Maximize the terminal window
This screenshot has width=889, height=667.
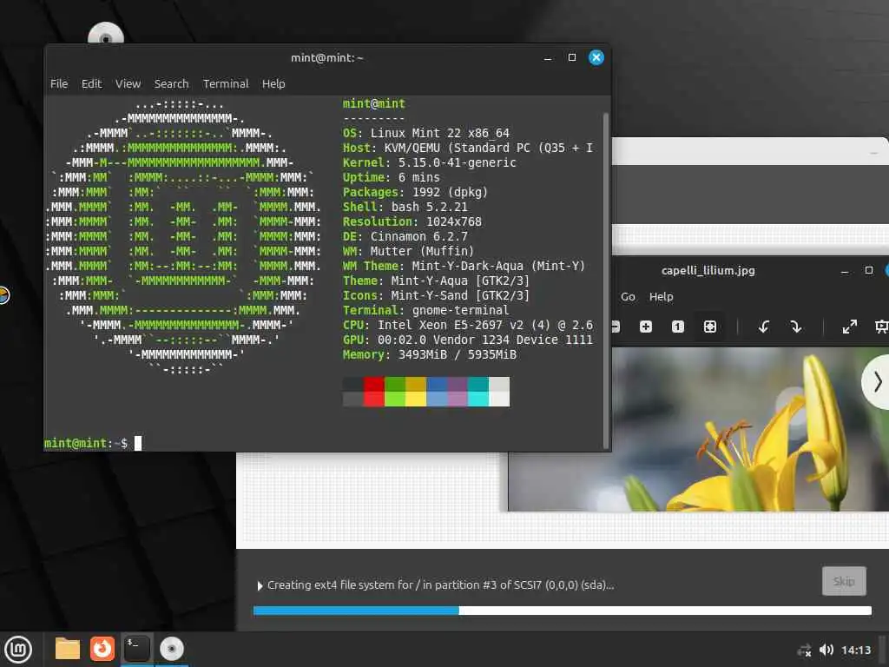[x=572, y=57]
